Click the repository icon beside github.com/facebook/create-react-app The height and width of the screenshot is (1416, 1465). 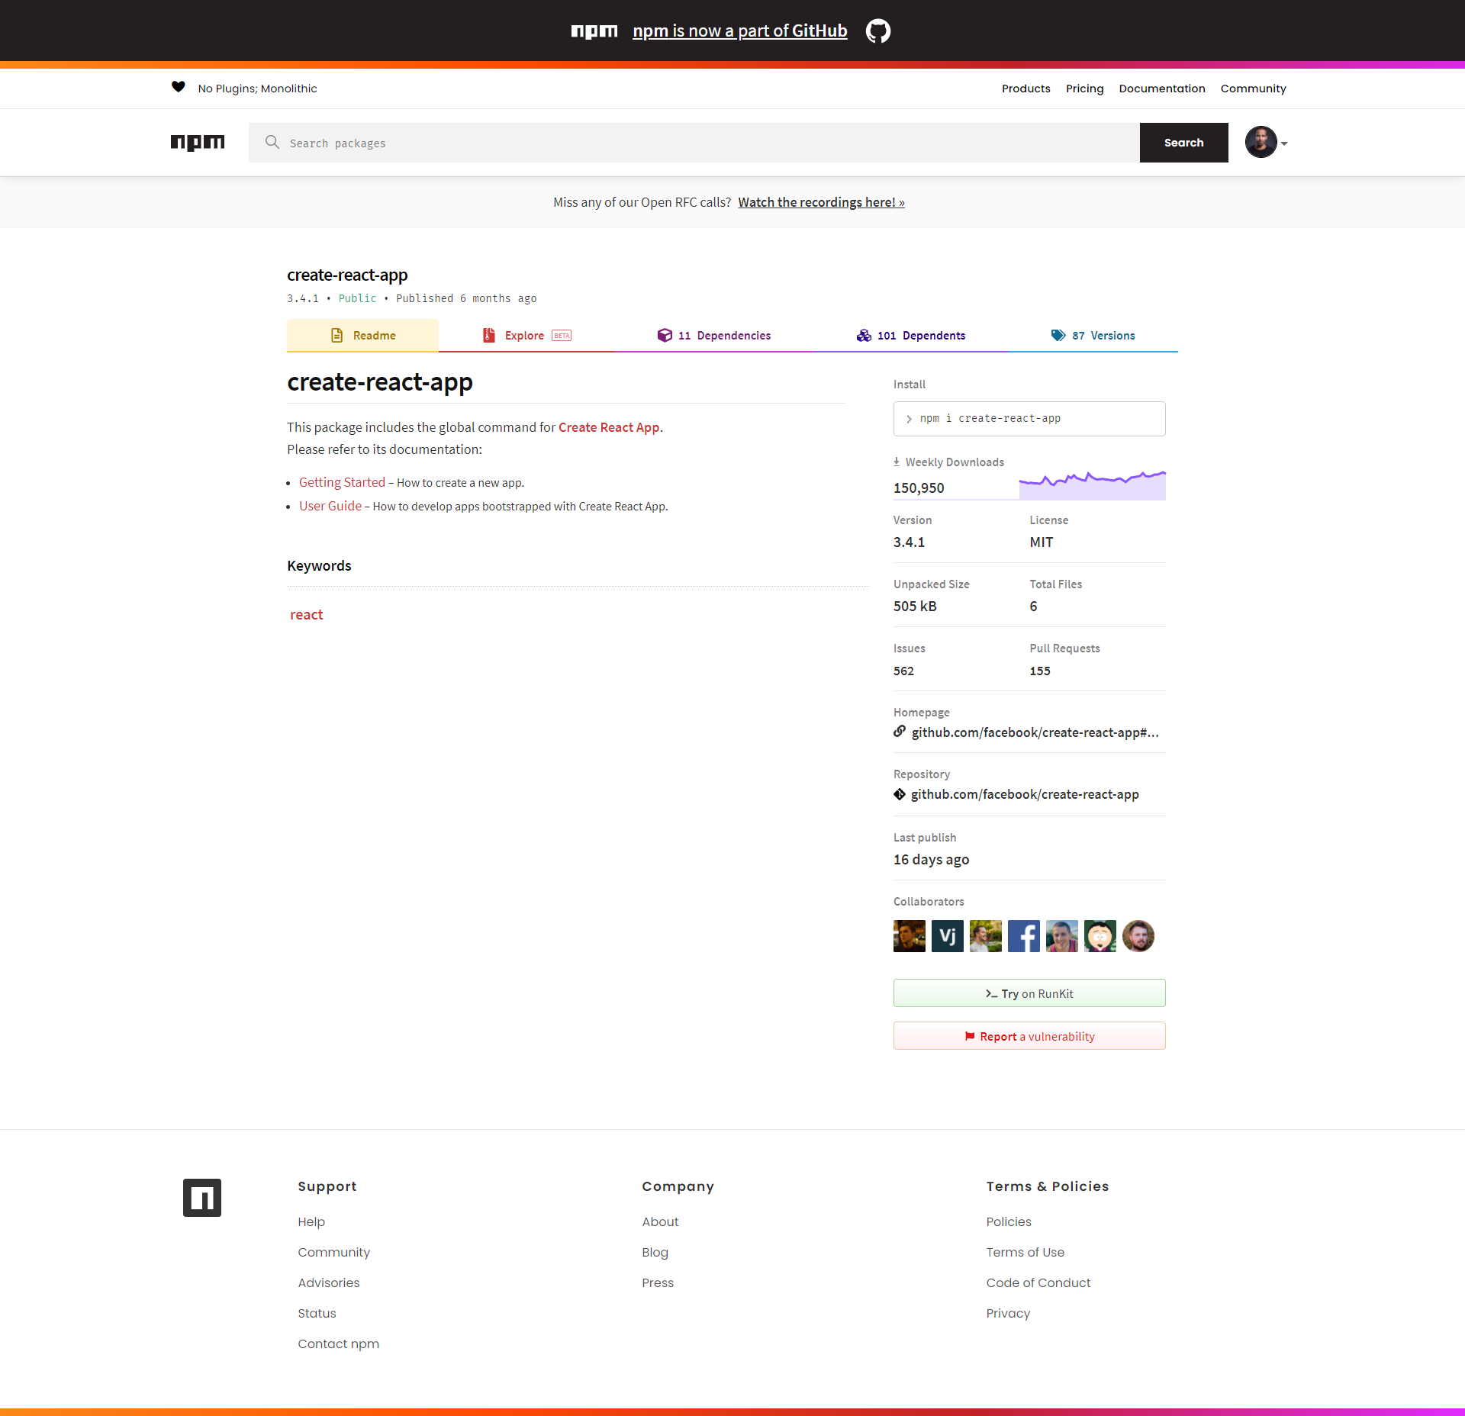[898, 794]
